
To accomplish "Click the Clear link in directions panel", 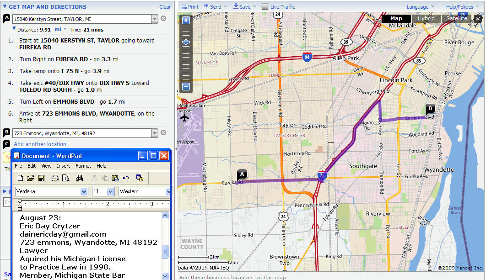I will (x=165, y=7).
